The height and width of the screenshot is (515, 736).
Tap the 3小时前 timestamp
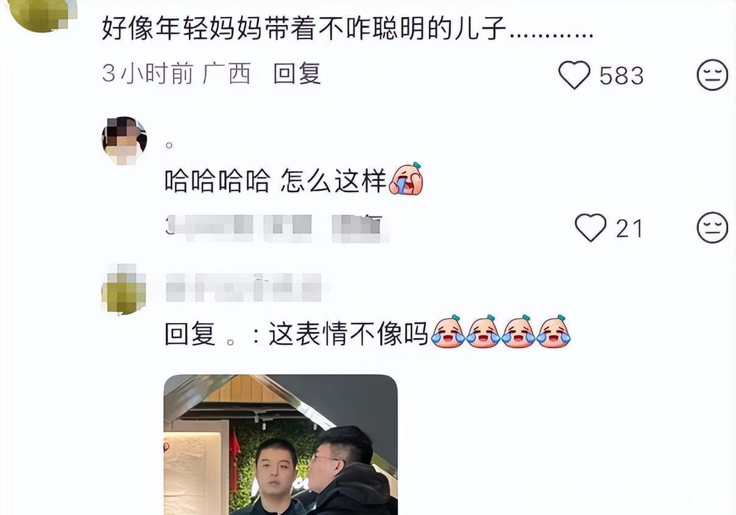(x=147, y=74)
